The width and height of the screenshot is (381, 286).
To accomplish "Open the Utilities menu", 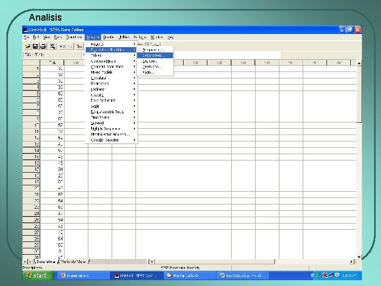I will point(124,37).
